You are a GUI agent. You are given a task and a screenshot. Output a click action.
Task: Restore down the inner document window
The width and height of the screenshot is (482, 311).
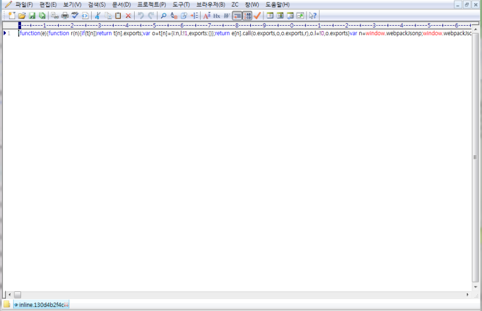[467, 5]
